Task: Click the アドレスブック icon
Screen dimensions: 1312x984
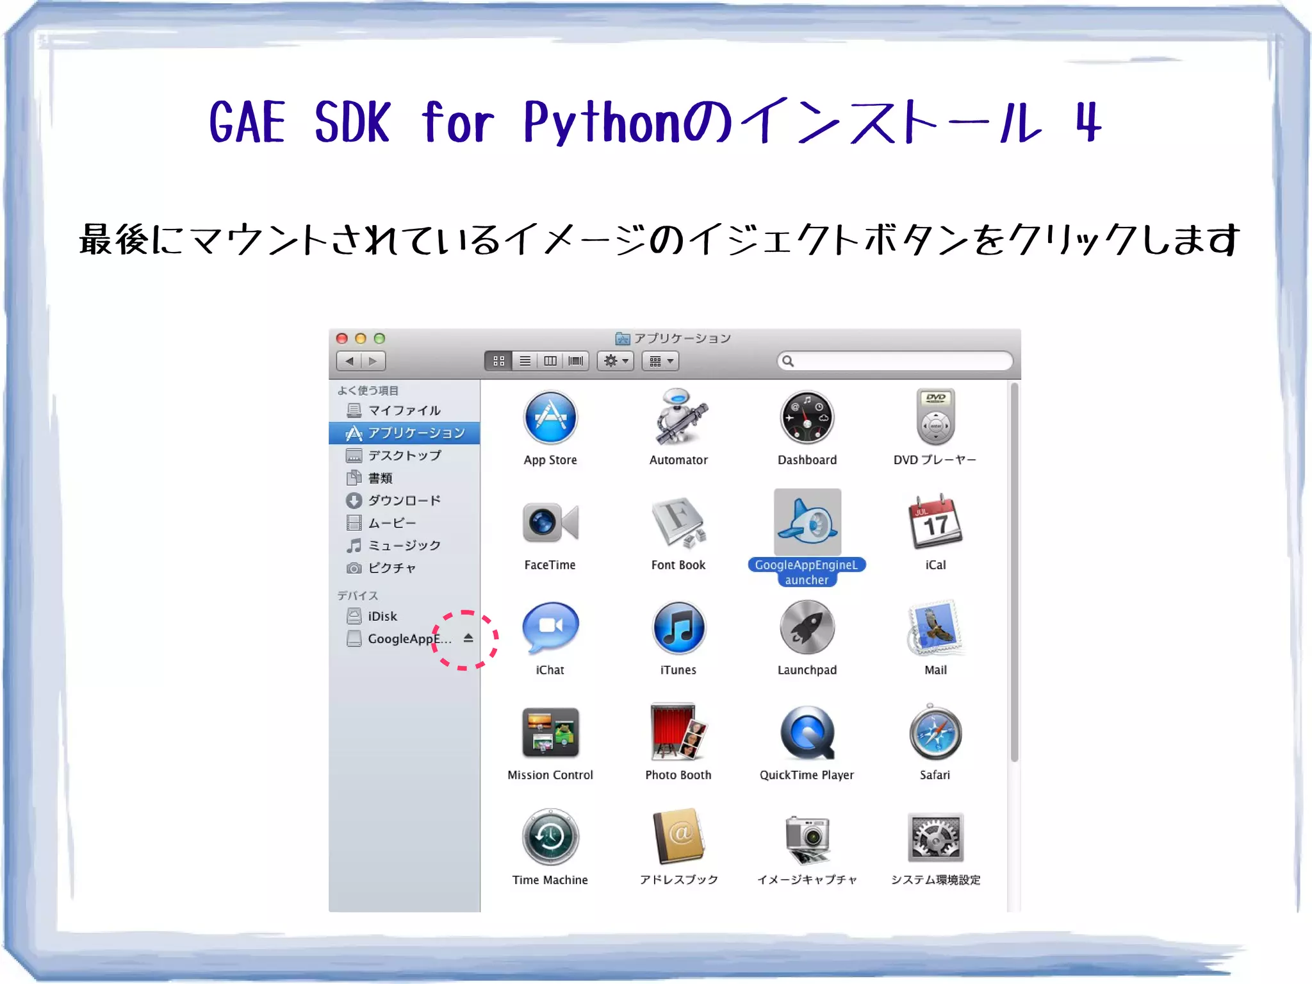Action: click(x=679, y=837)
